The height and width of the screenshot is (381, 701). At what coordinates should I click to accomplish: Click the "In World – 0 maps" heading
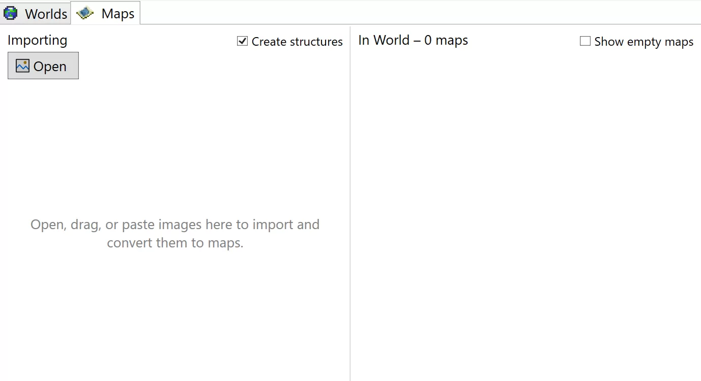413,40
